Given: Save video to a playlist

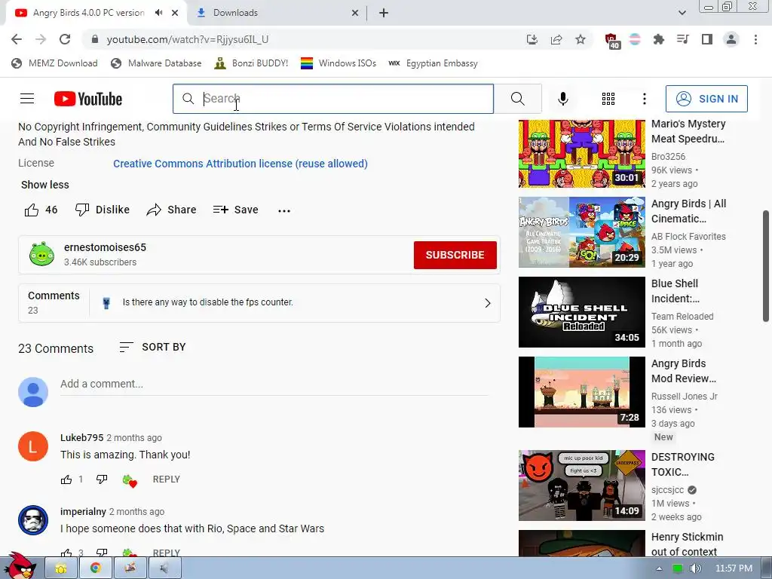Looking at the screenshot, I should coord(235,210).
